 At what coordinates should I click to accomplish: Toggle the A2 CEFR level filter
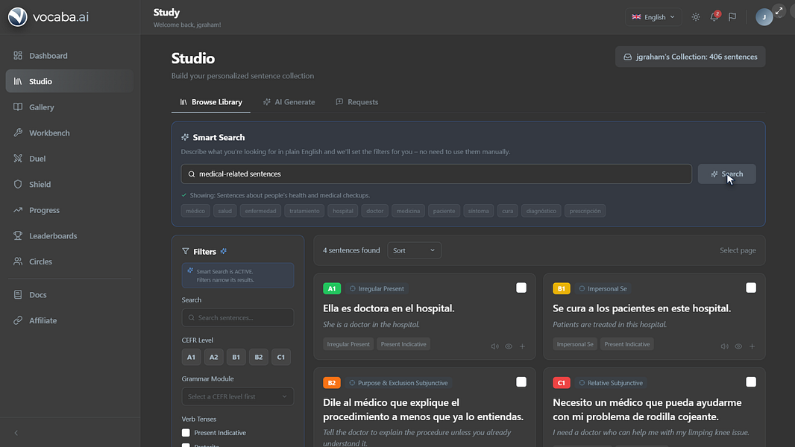click(x=213, y=357)
